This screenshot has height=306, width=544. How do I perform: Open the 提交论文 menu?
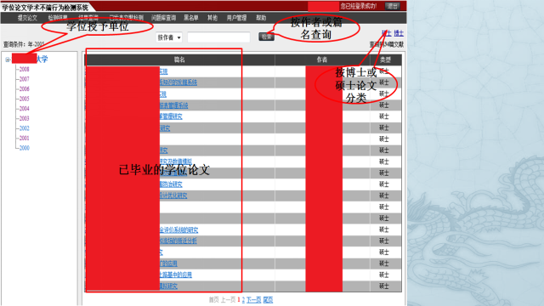27,18
